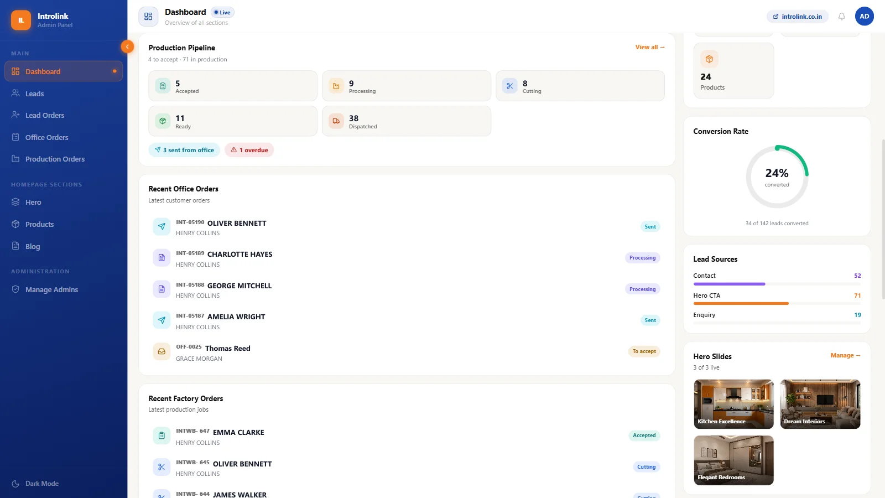Toggle Dark Mode in sidebar
This screenshot has height=498, width=885.
(x=64, y=484)
